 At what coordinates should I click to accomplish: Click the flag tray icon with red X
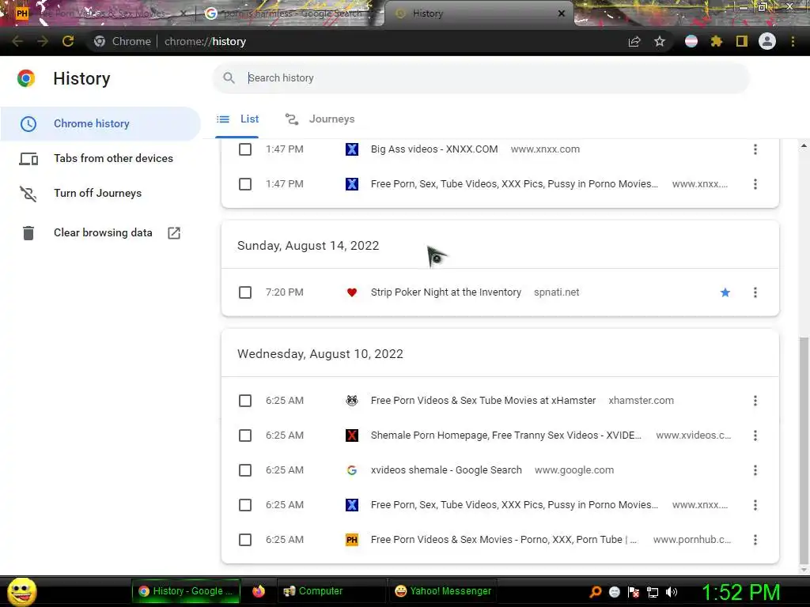(634, 592)
